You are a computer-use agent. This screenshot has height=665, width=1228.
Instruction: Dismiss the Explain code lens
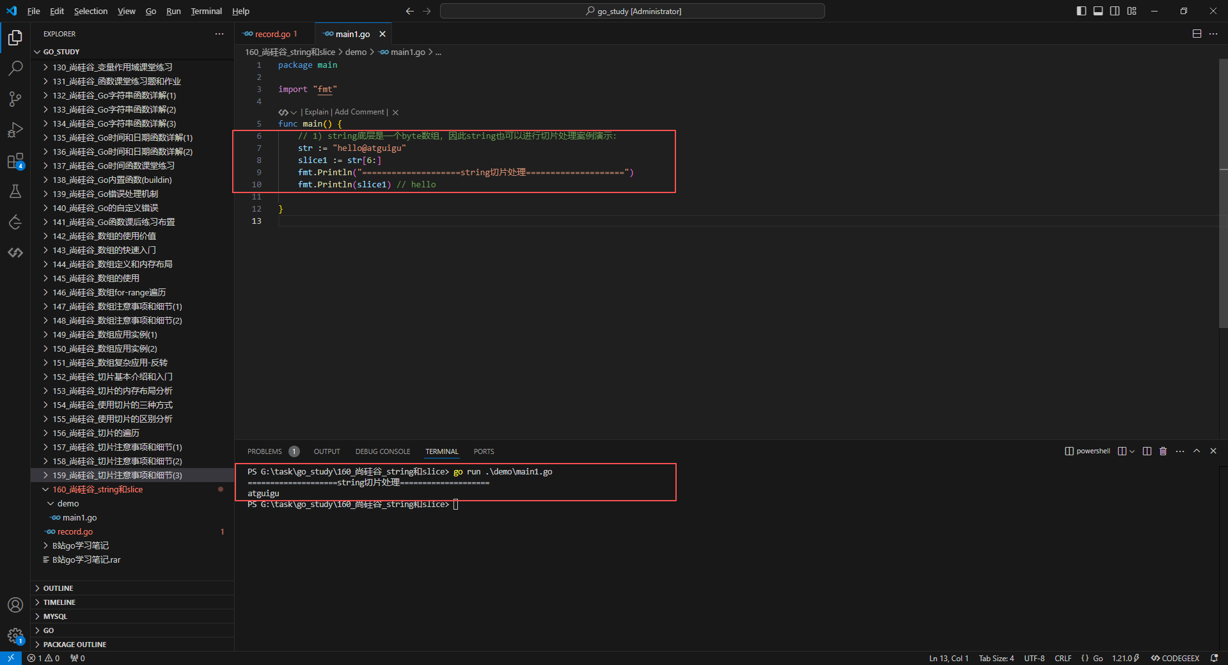(x=395, y=113)
